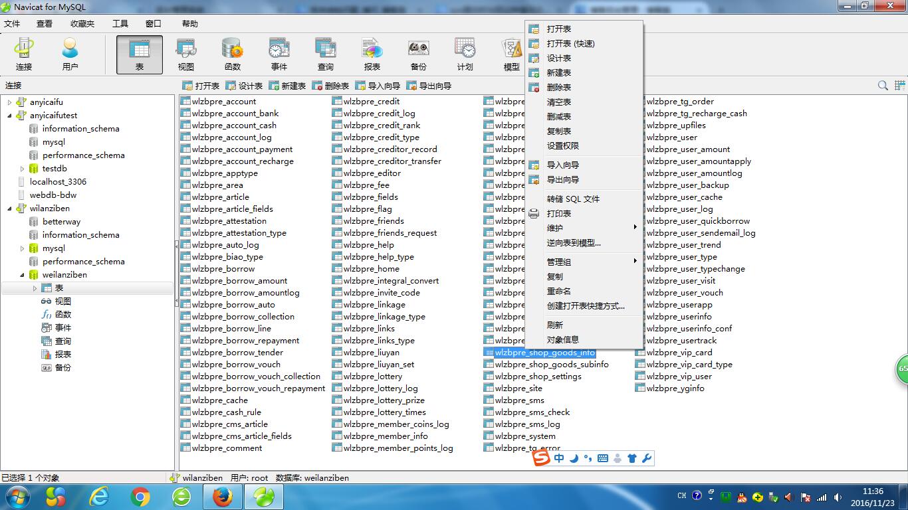Open the Sogou IME wrench settings icon
This screenshot has height=510, width=908.
(646, 458)
